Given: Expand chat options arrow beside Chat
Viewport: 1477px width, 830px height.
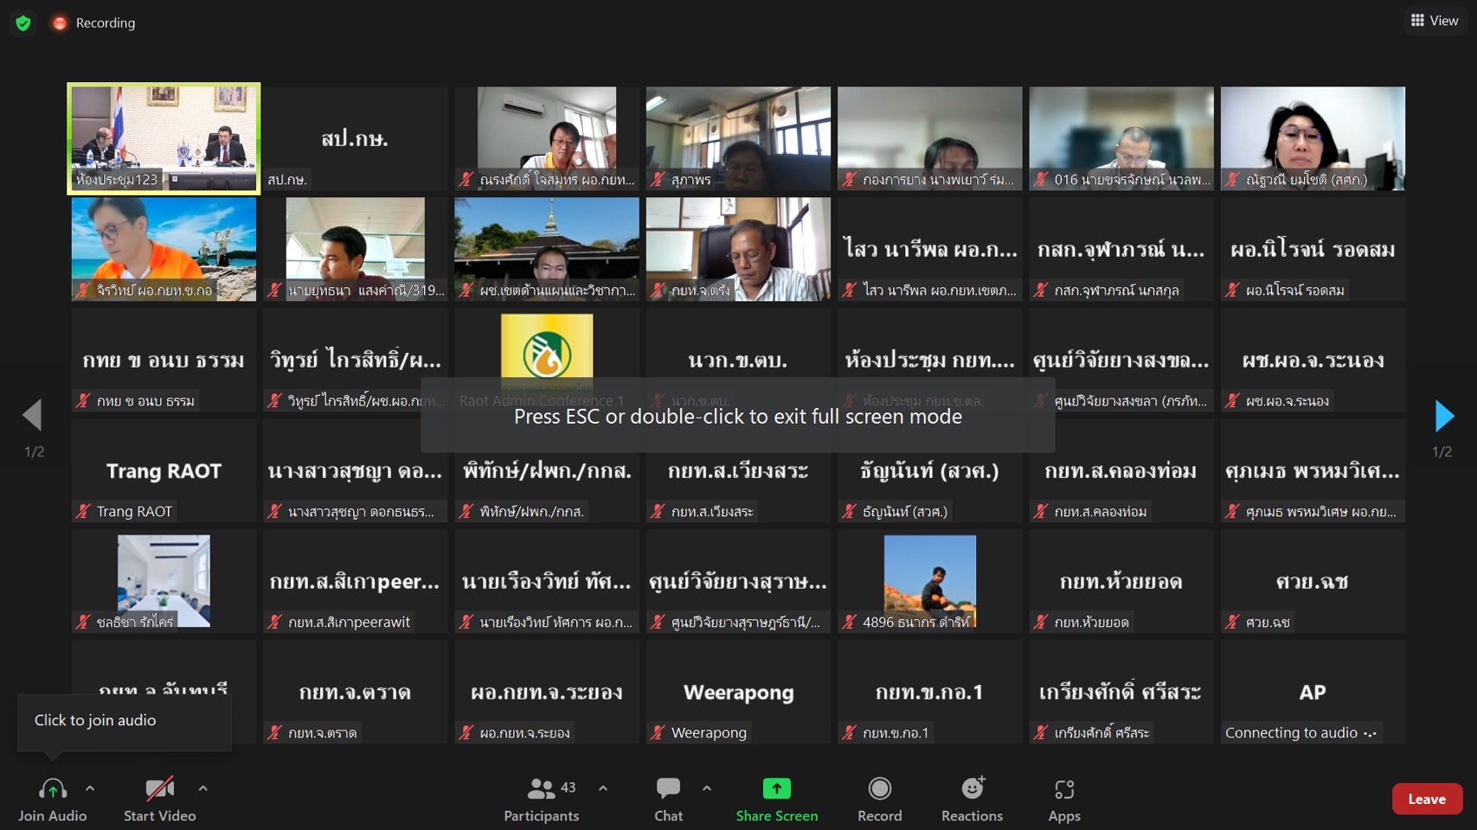Looking at the screenshot, I should coord(707,788).
